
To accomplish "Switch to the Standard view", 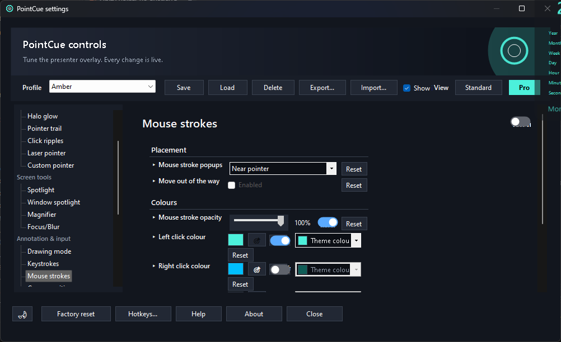I will coord(478,88).
